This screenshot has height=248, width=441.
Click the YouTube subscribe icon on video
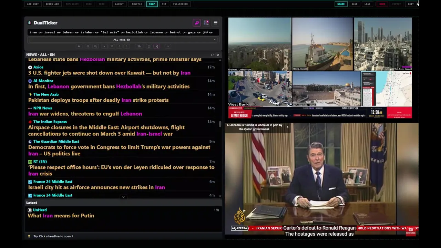[x=410, y=231]
